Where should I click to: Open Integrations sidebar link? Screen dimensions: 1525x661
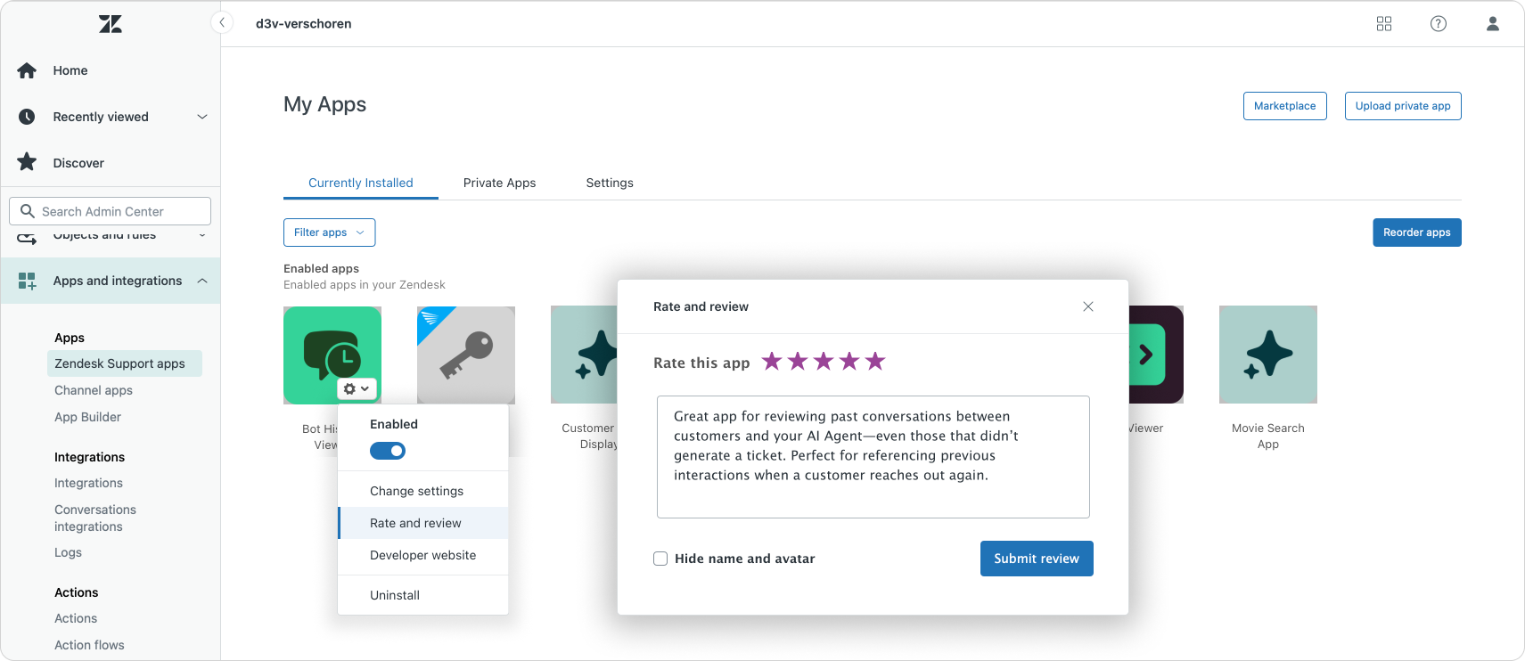[88, 483]
